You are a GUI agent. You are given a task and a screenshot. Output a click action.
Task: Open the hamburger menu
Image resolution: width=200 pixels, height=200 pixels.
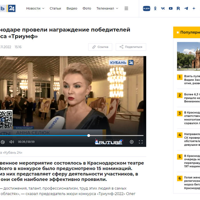[x=126, y=8]
